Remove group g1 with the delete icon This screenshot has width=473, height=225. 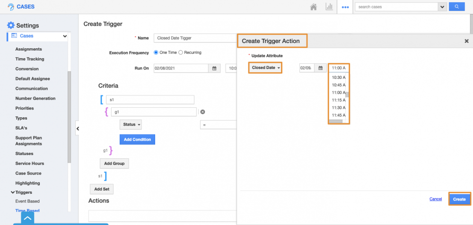click(202, 112)
